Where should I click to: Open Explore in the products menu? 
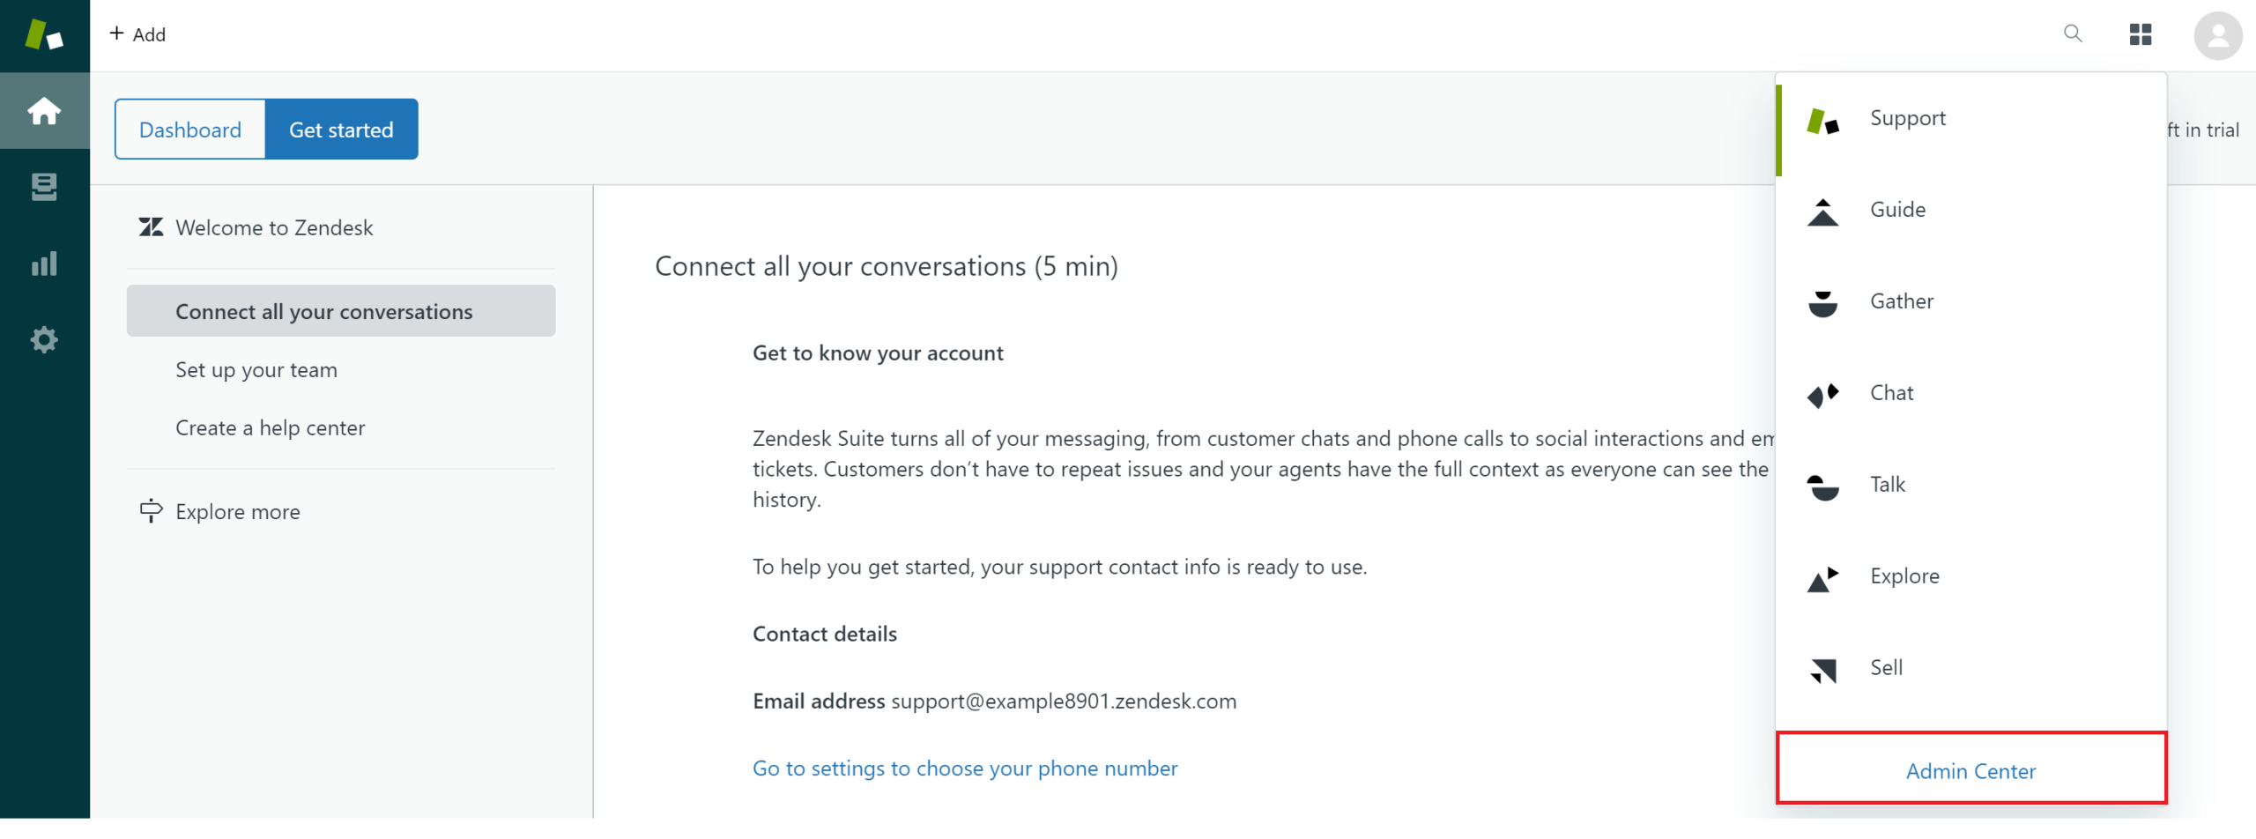click(x=1904, y=576)
